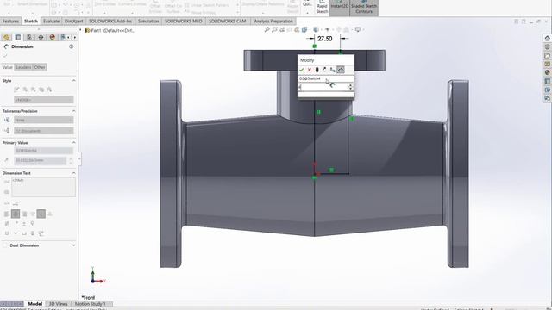The image size is (552, 310).
Task: Open the FeatureManager design tree tab
Action: [x=7, y=37]
